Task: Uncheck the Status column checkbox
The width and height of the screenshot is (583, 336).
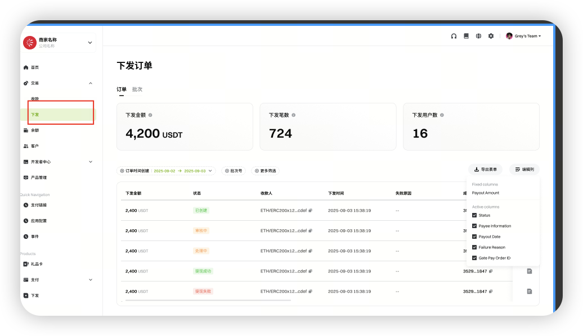Action: (474, 215)
